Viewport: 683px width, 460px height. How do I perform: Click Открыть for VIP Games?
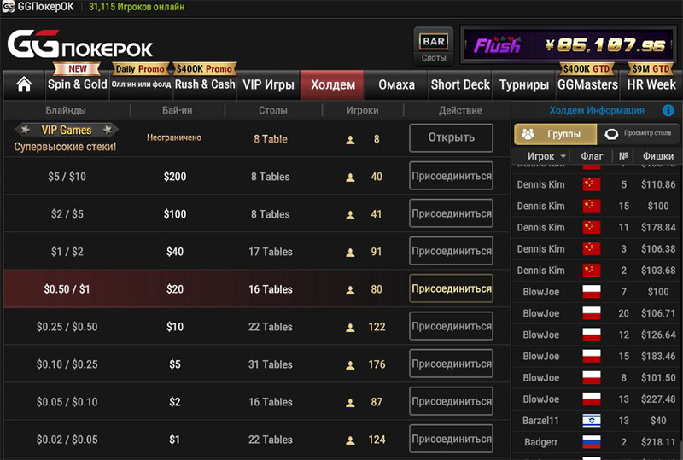[451, 137]
